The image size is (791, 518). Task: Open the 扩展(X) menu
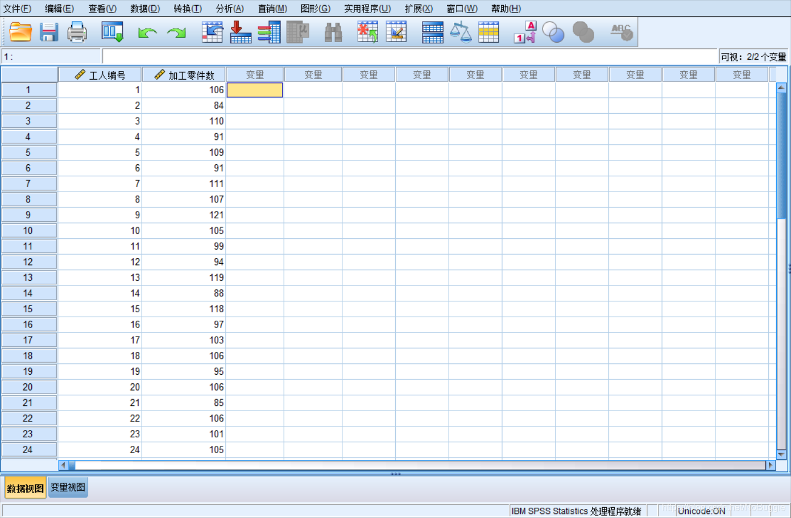(419, 9)
